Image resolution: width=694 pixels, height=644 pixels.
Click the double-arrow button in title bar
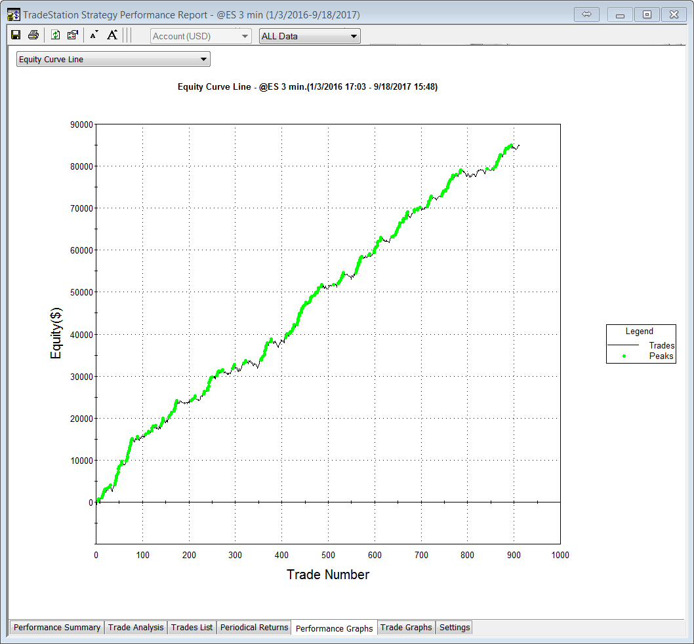click(x=587, y=14)
